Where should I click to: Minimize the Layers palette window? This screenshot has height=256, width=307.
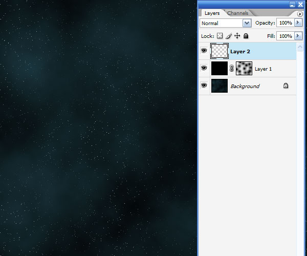pos(292,4)
